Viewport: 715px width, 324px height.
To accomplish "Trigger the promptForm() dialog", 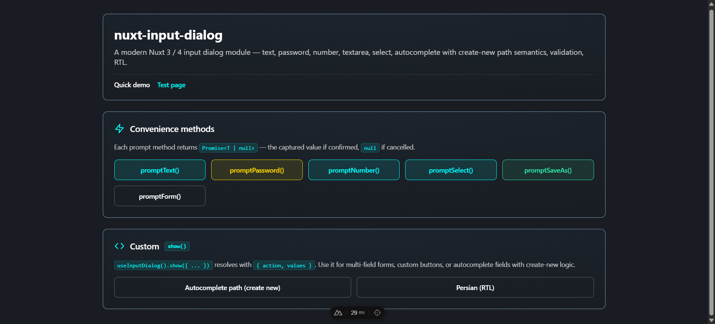I will point(160,196).
